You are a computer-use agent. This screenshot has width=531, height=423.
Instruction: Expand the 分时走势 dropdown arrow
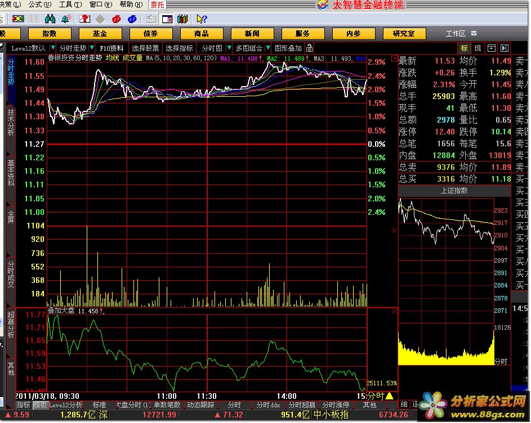91,48
